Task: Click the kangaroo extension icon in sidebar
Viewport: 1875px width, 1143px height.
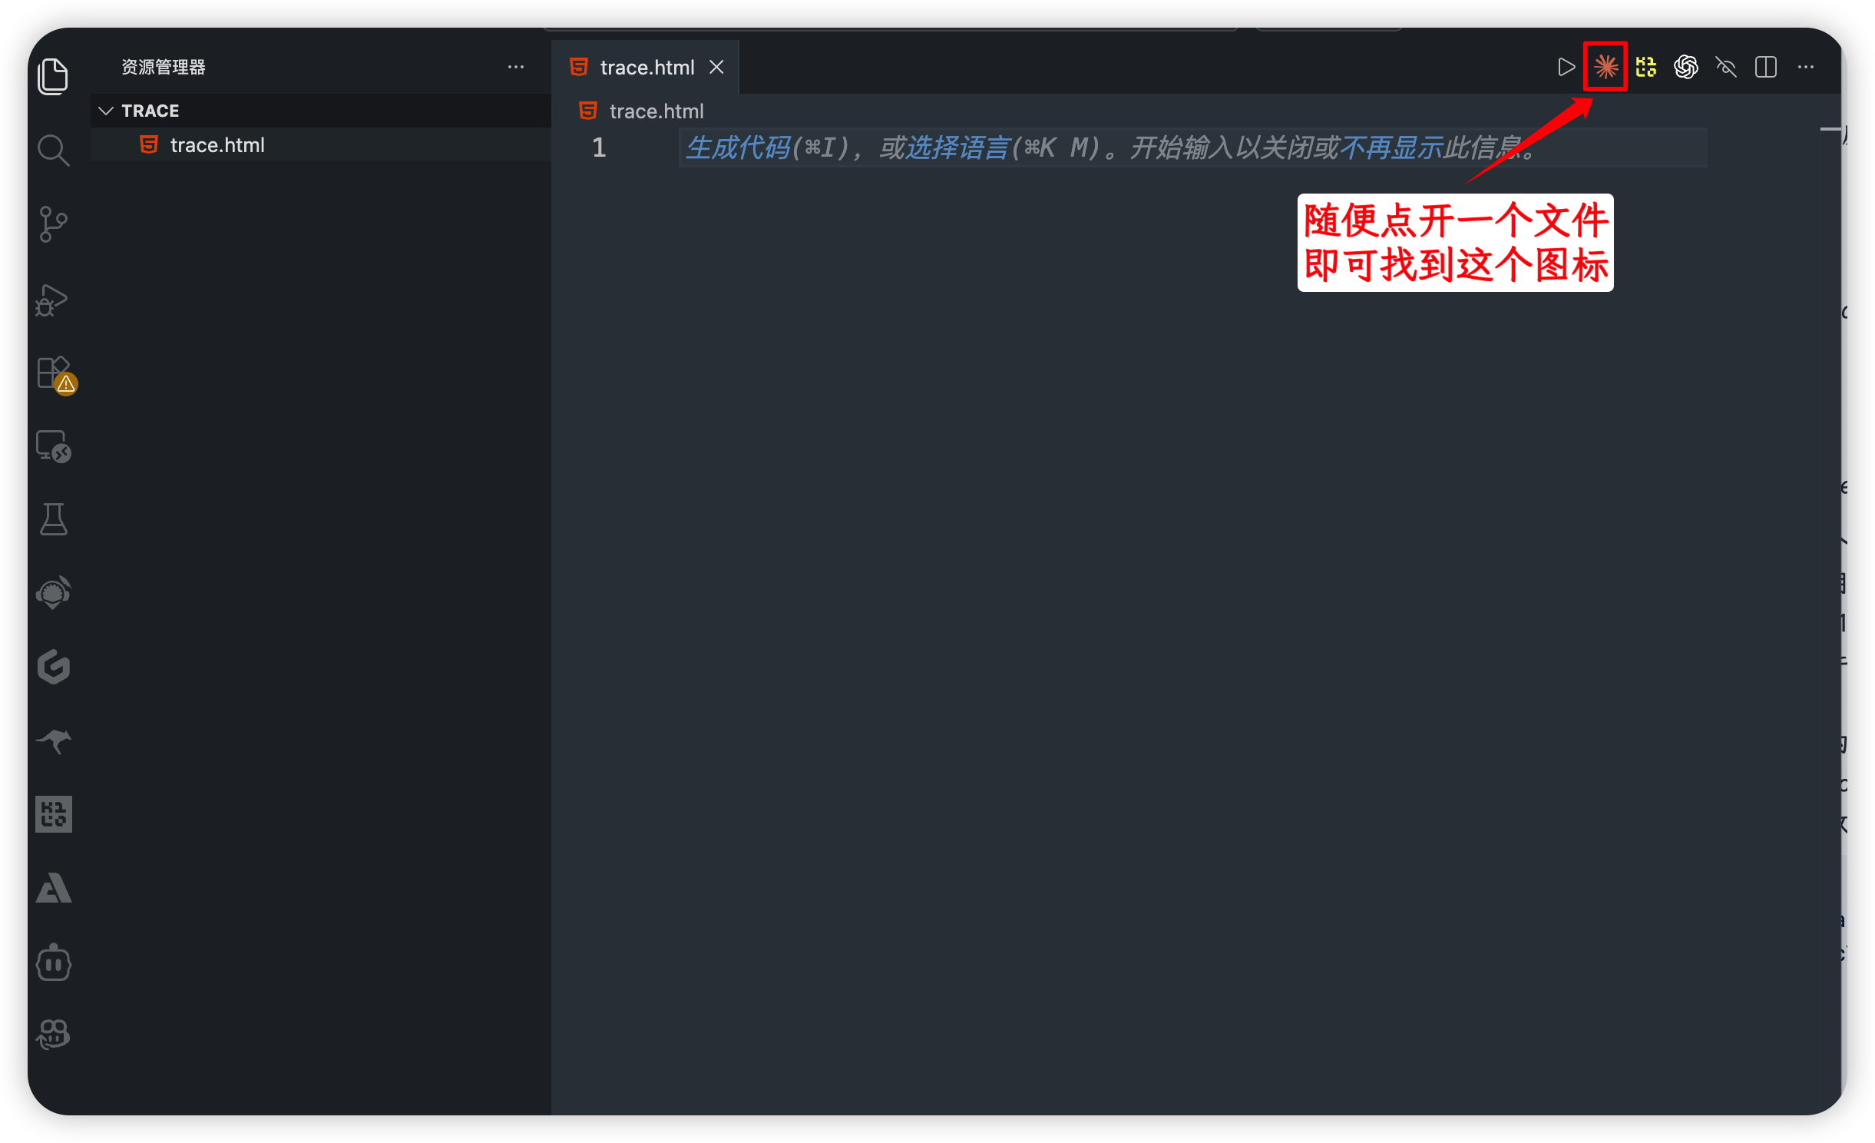Action: 52,740
